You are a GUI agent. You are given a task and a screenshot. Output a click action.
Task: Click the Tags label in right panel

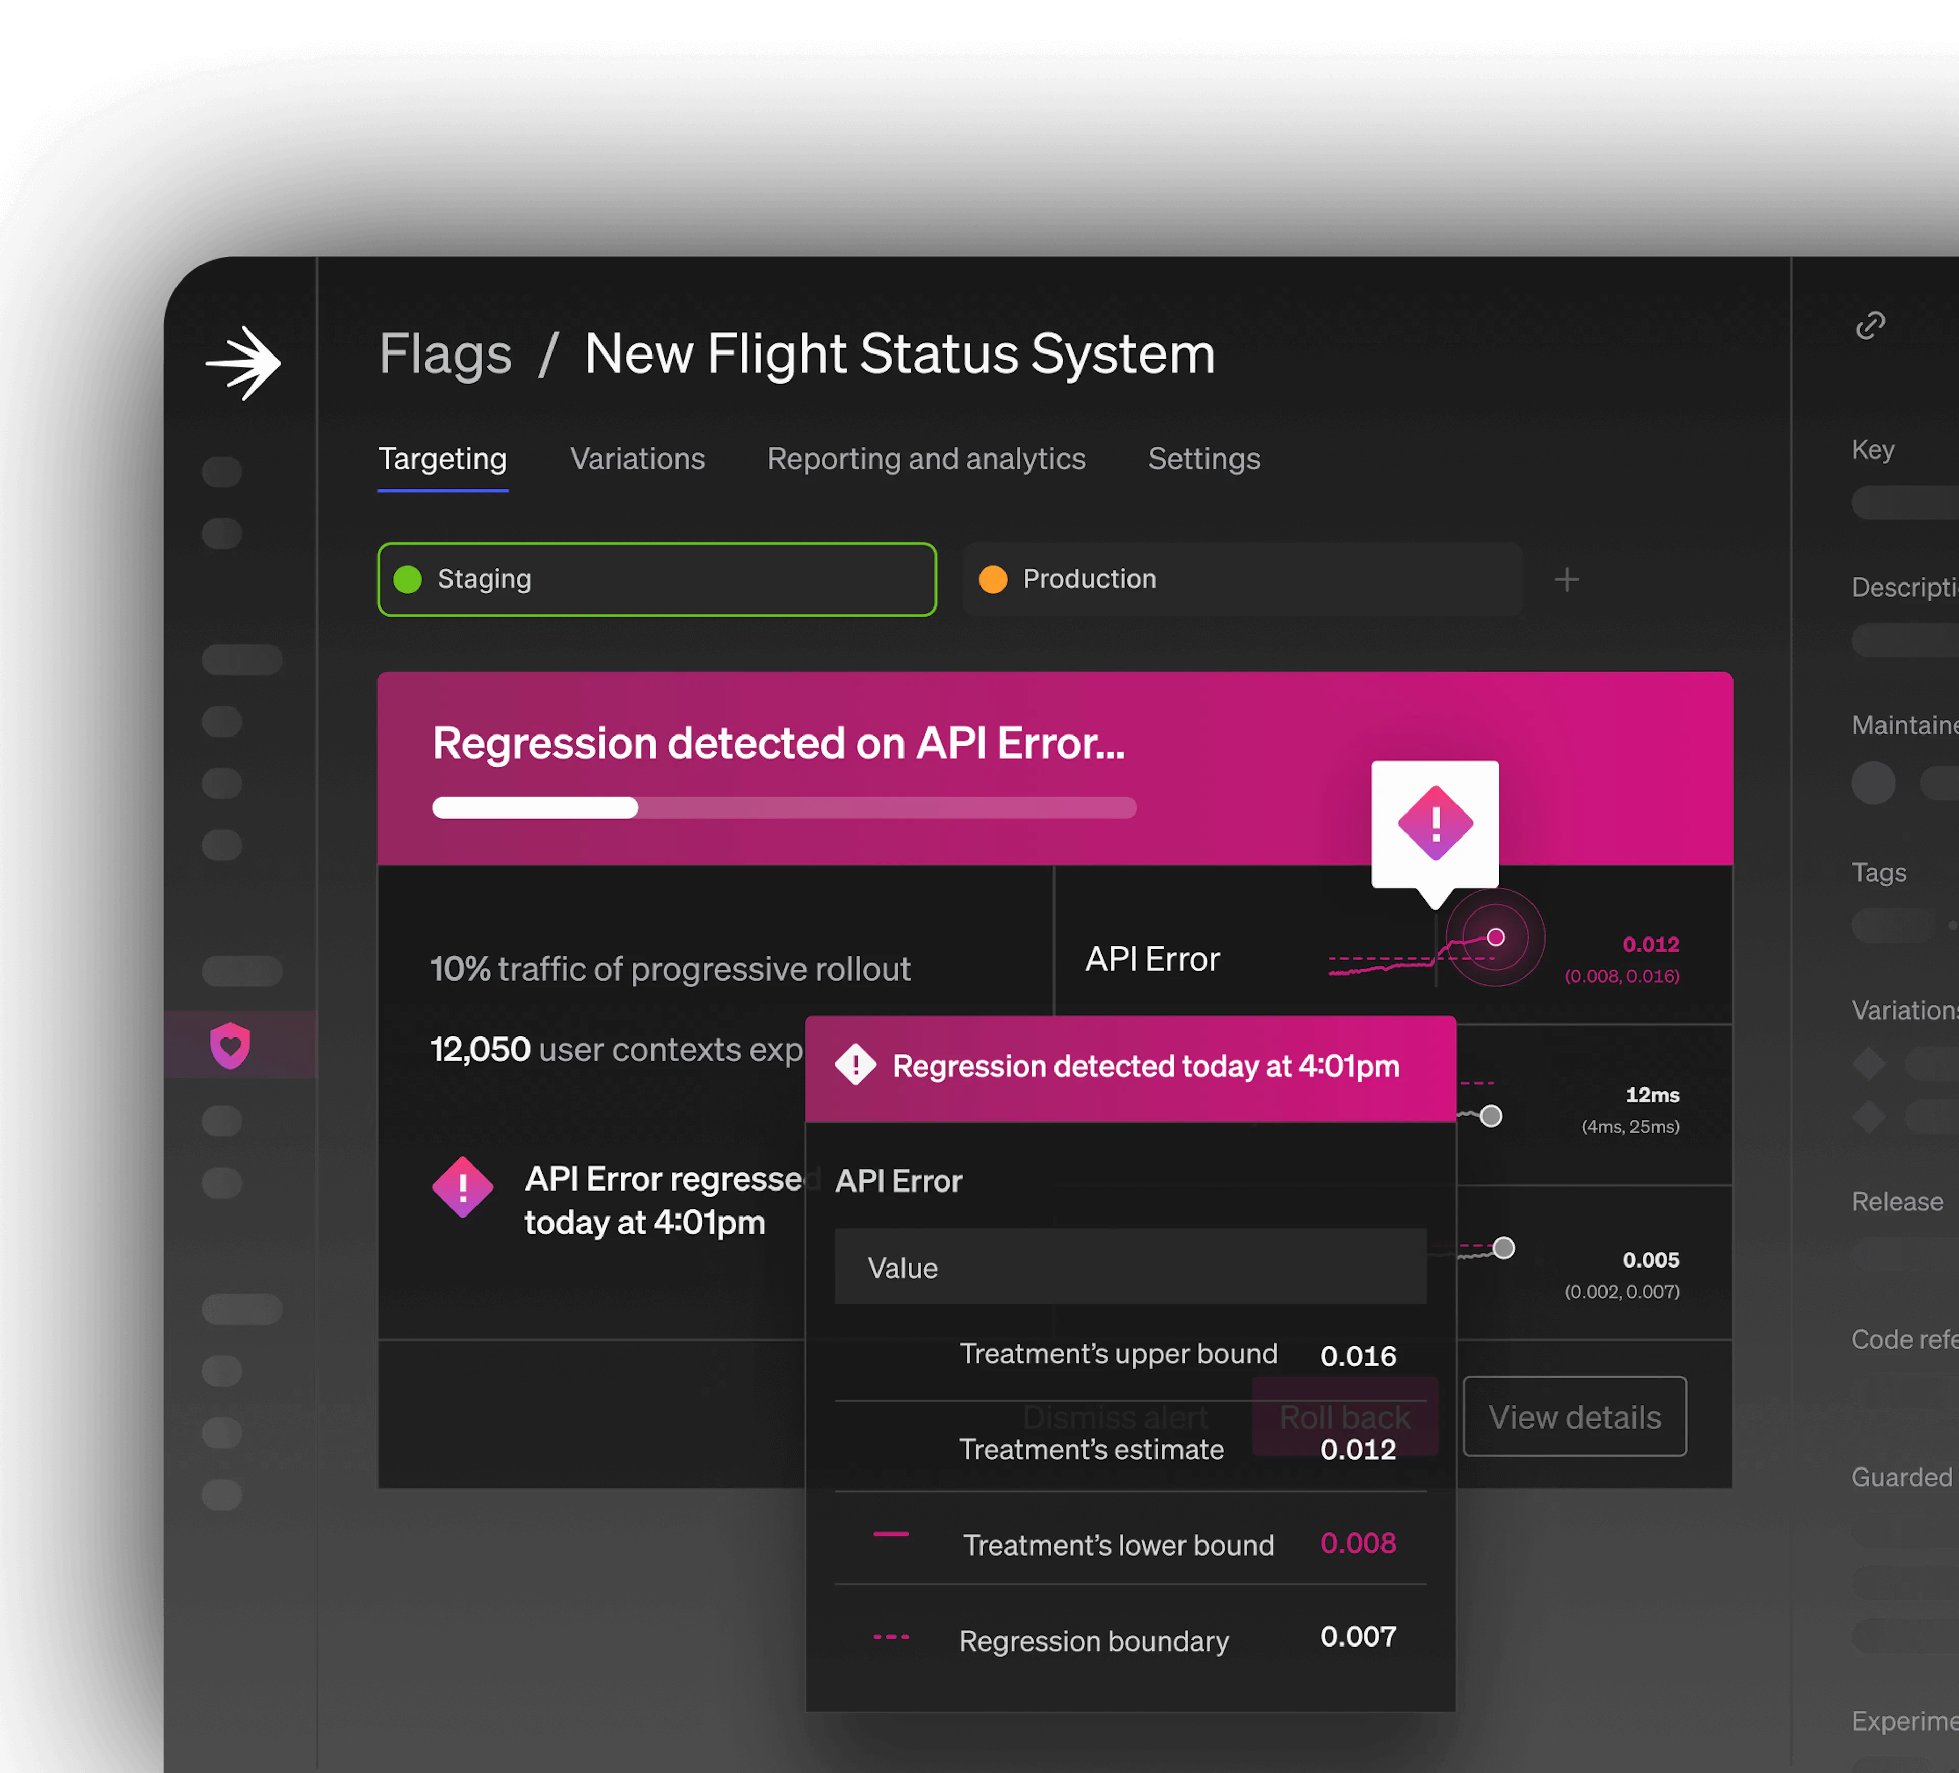coord(1878,872)
